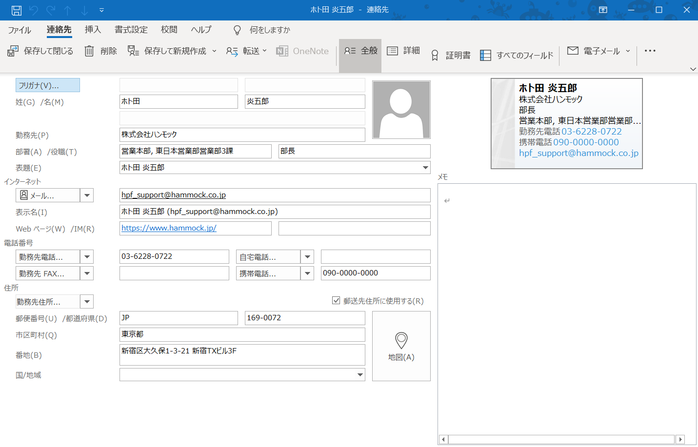Screen dimensions: 698x447
Task: Click the 詳細 details view icon
Action: coord(393,51)
